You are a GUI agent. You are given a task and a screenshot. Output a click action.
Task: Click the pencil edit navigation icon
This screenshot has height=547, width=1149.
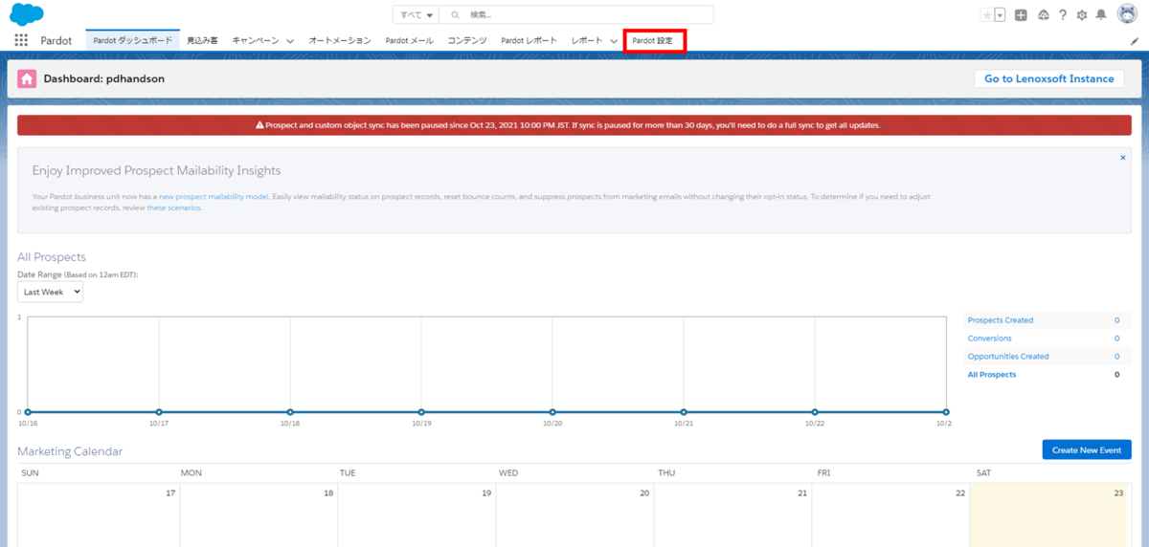[1135, 41]
